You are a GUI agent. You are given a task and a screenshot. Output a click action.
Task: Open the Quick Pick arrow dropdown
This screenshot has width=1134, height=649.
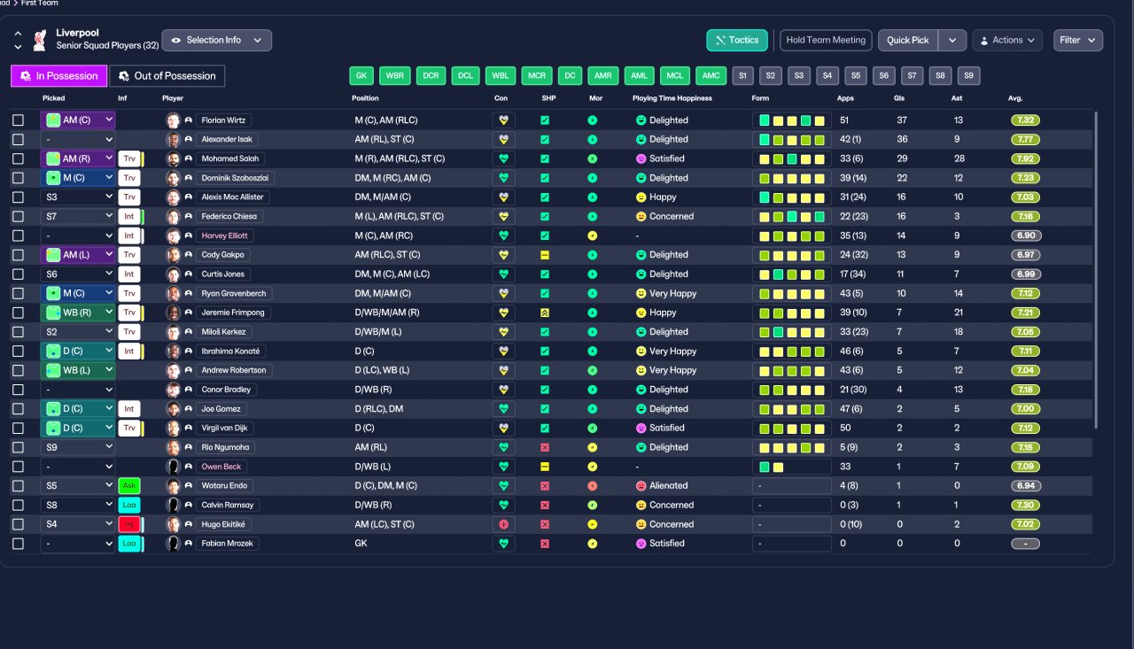click(952, 40)
